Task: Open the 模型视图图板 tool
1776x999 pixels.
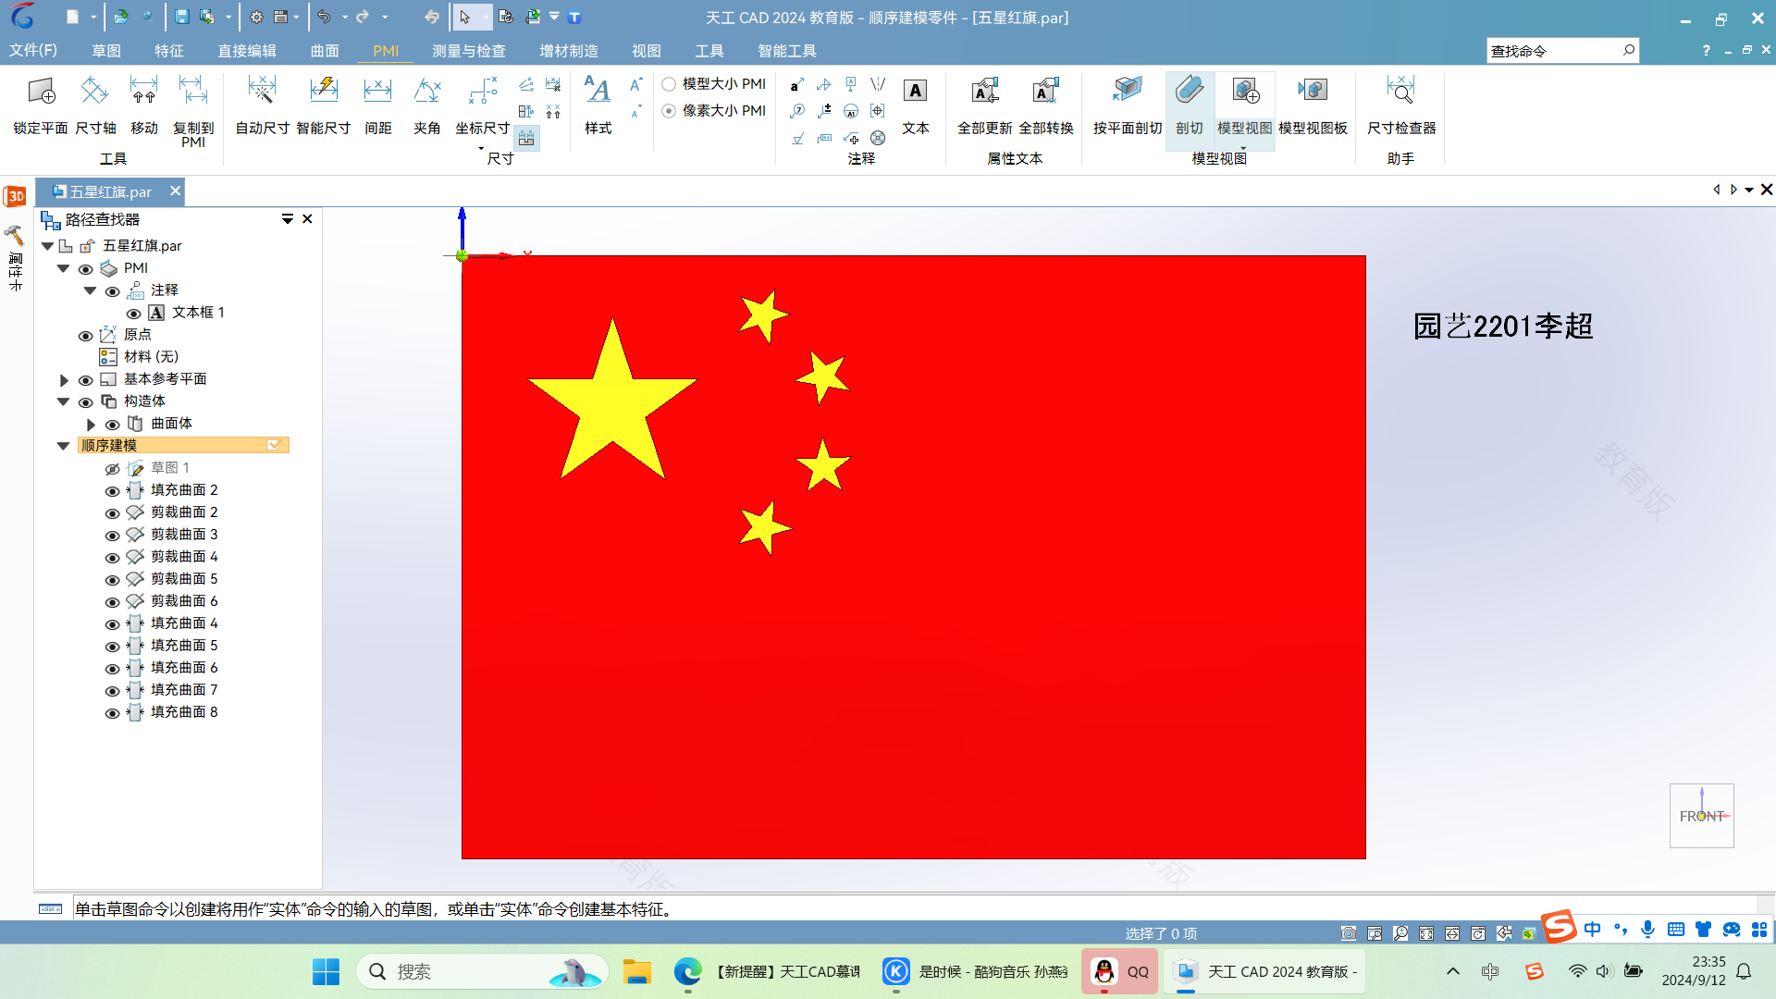Action: [1313, 105]
